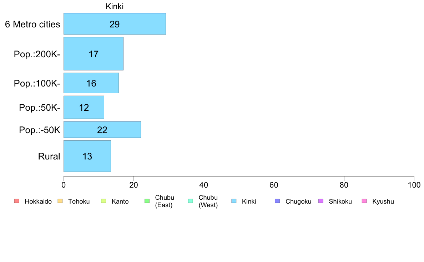Select the Pop.:100K- bar showing 16

click(91, 83)
